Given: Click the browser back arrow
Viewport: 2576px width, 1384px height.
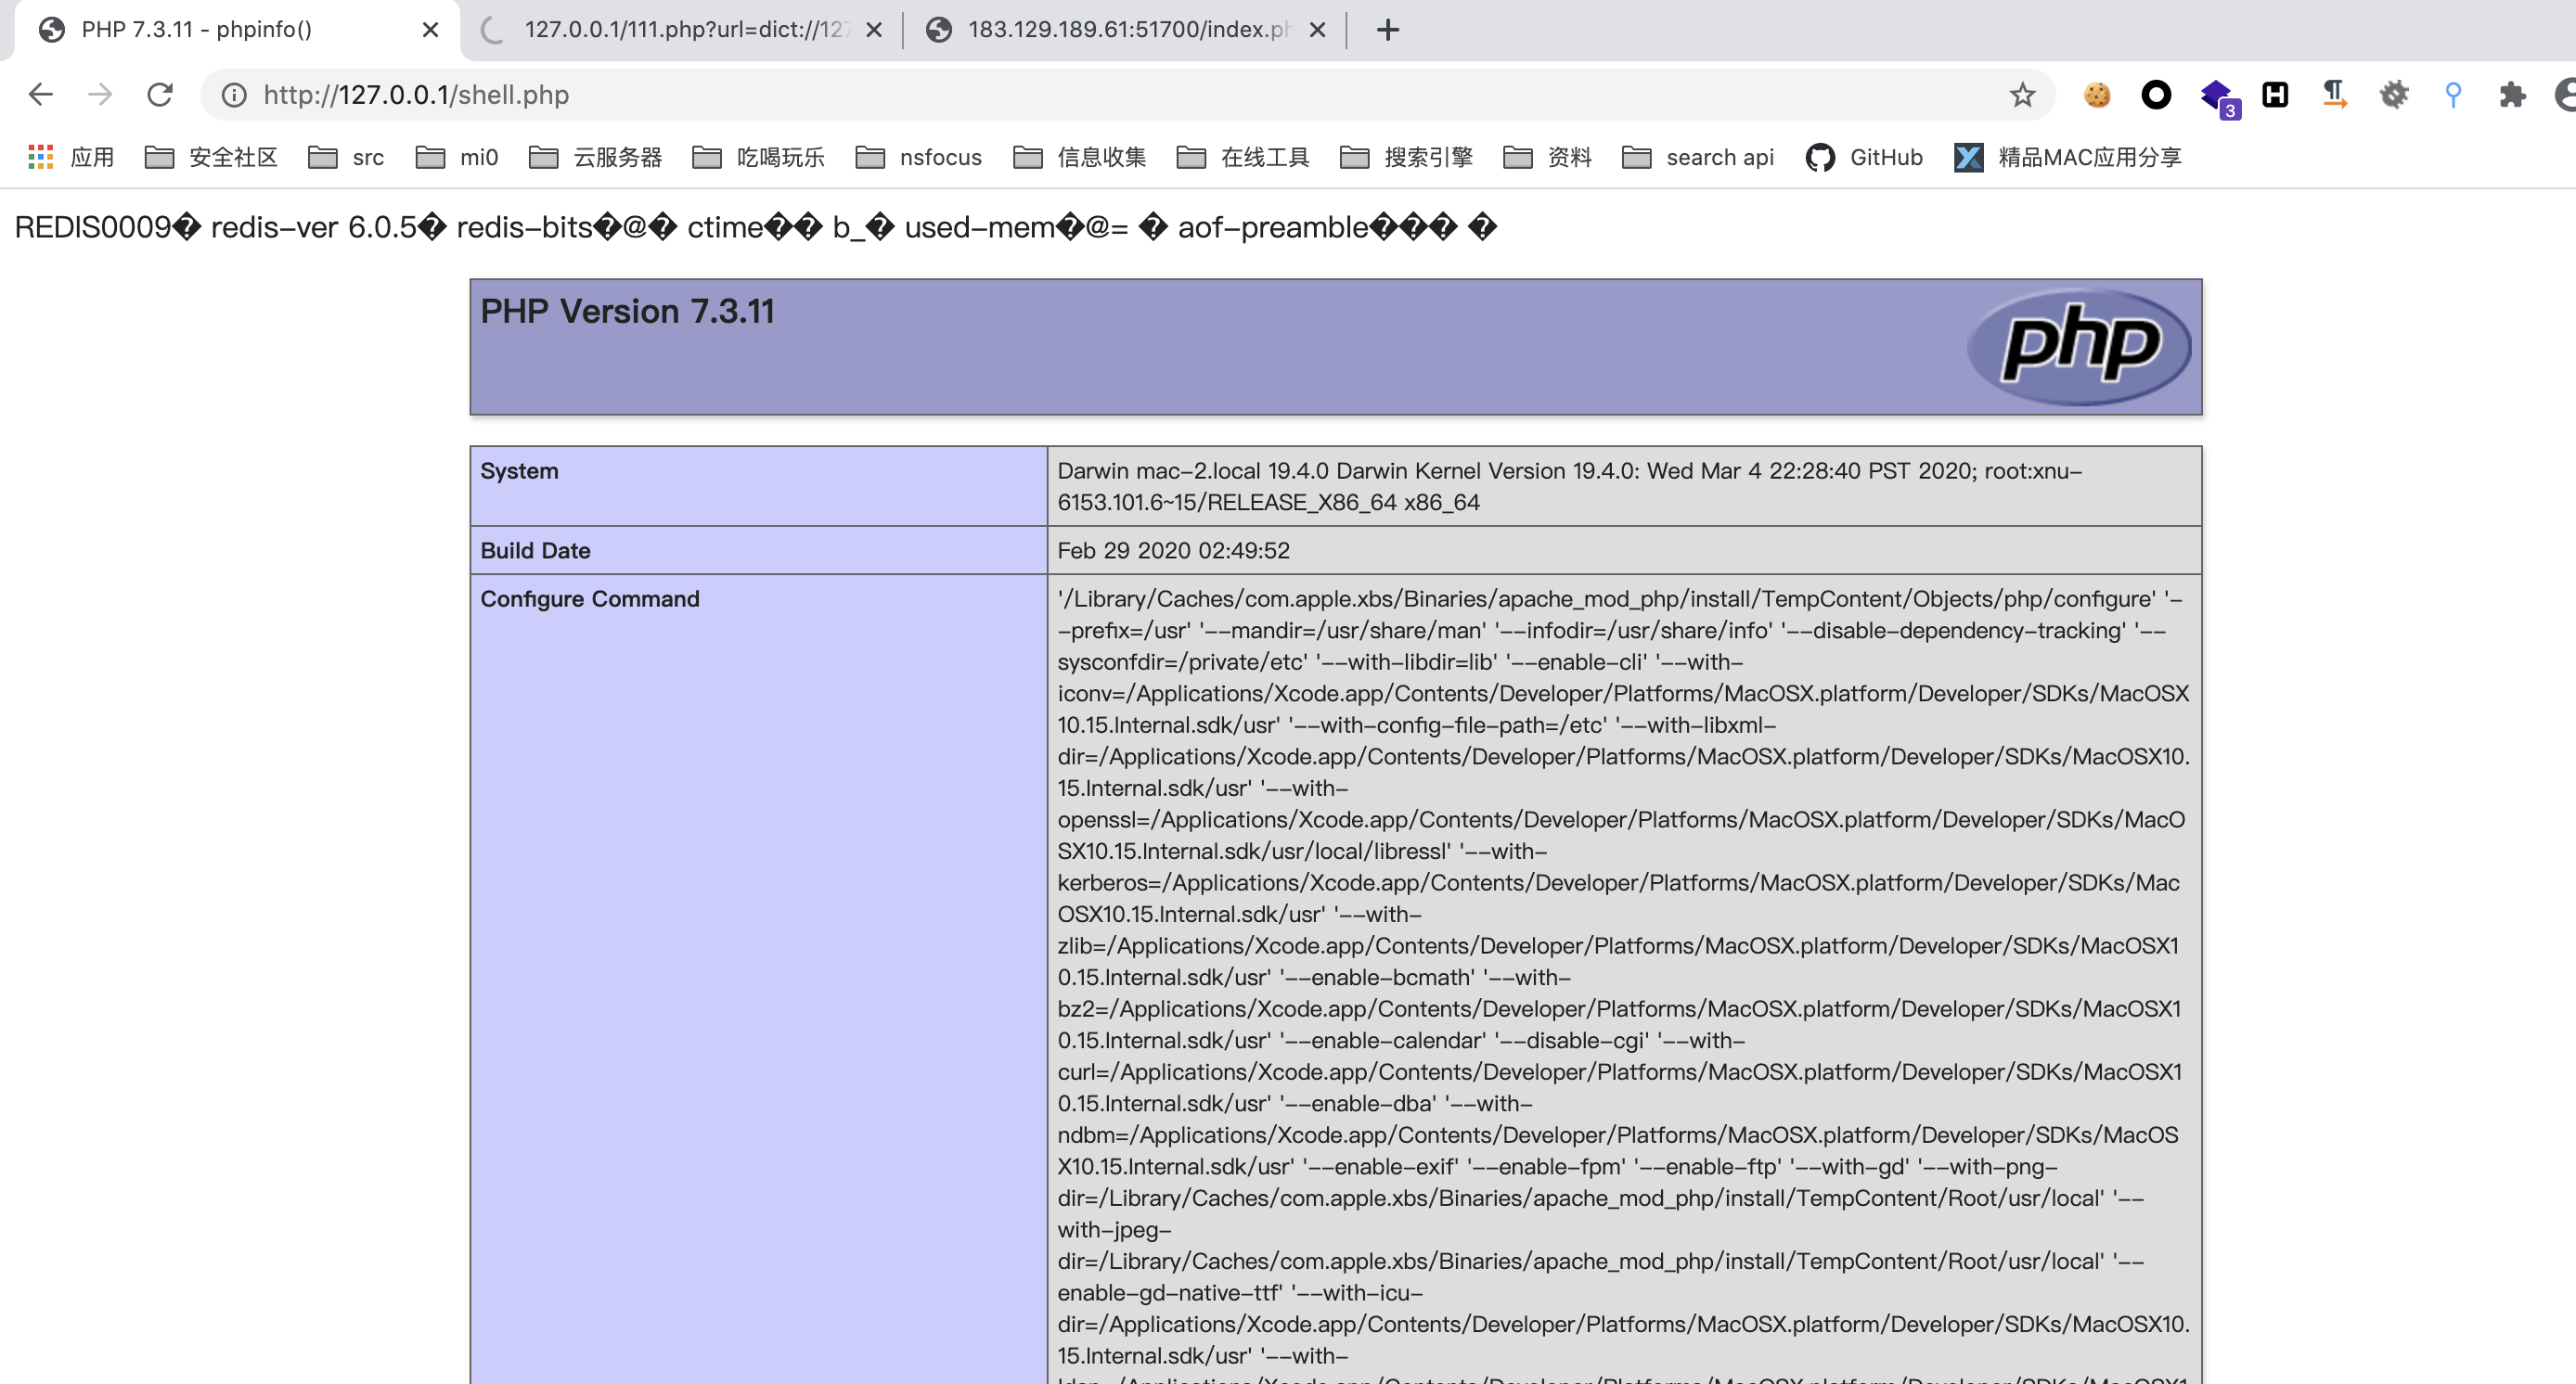Looking at the screenshot, I should coord(40,95).
